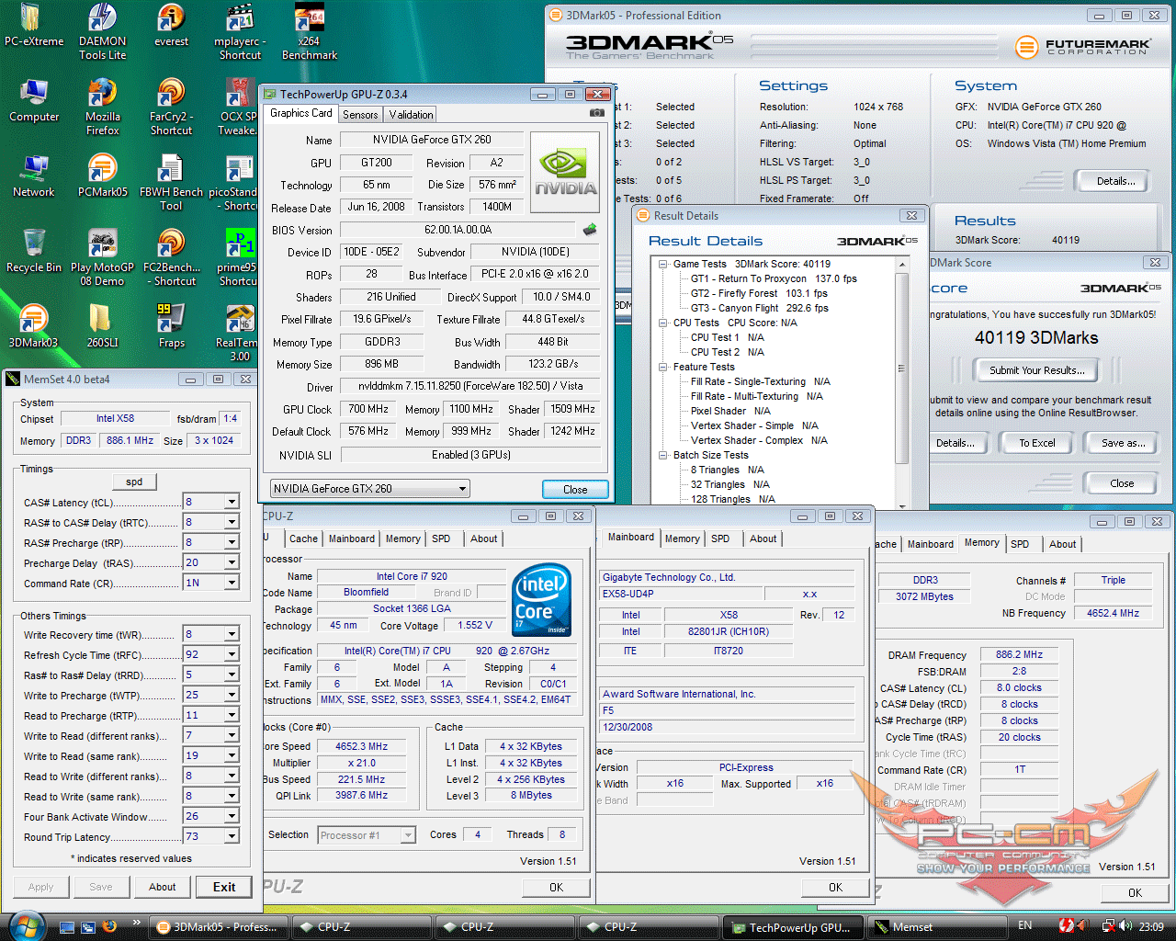The height and width of the screenshot is (941, 1176).
Task: Collapse Feature Tests tree node
Action: 663,367
